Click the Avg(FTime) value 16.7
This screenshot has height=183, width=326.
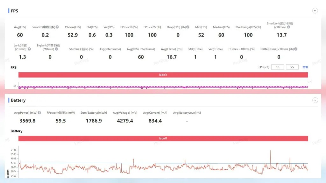[x=172, y=57]
